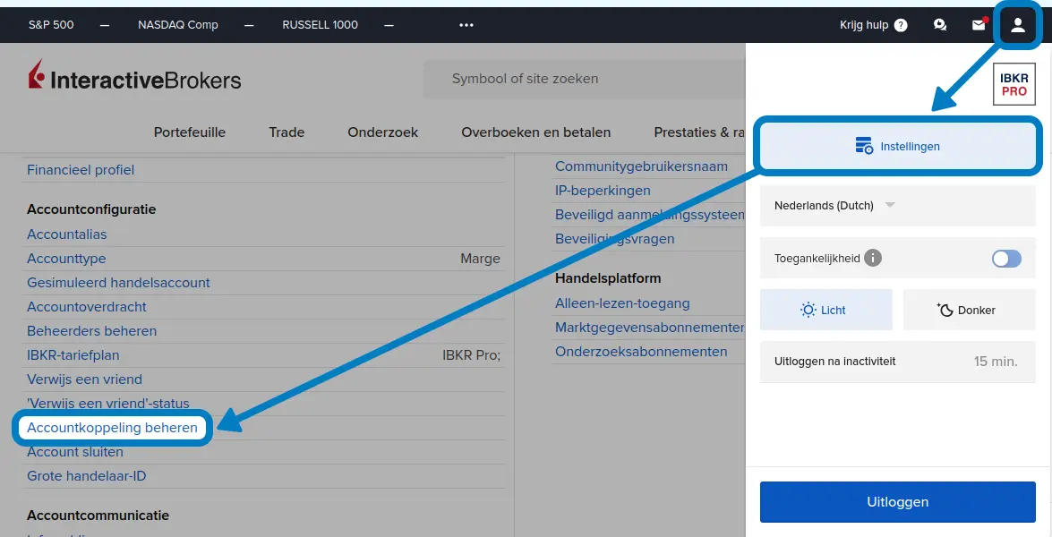Screen dimensions: 1052x537
Task: Open the Trade menu
Action: pos(287,132)
